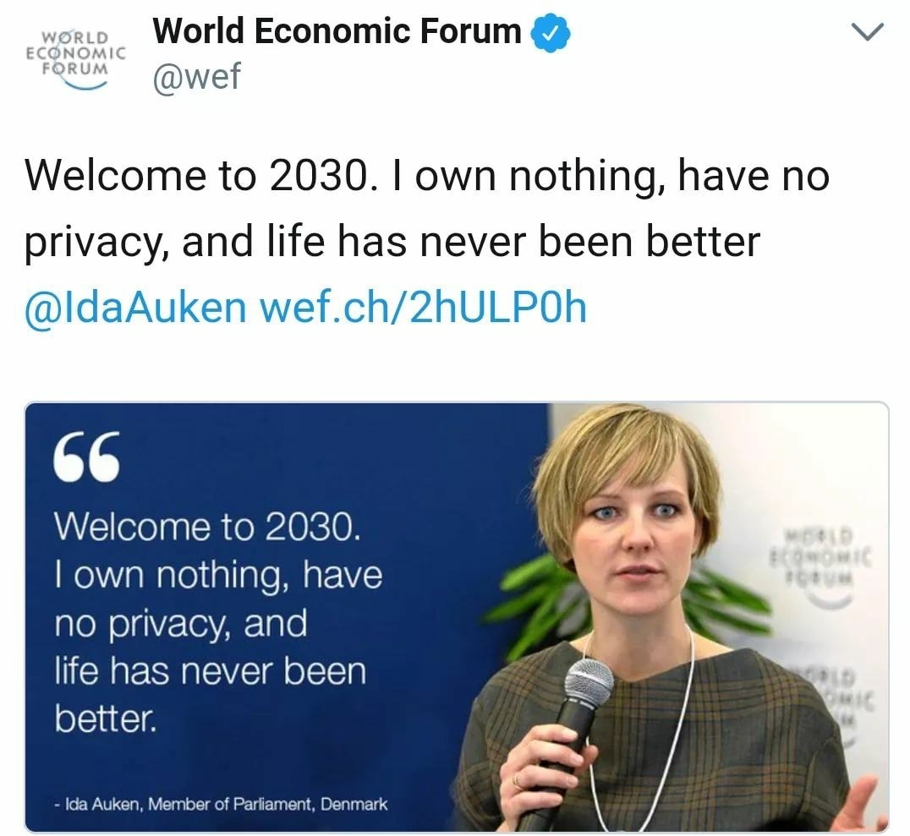Click the Ida Auken attribution caption
Viewport: 910px width, 836px height.
(x=220, y=804)
